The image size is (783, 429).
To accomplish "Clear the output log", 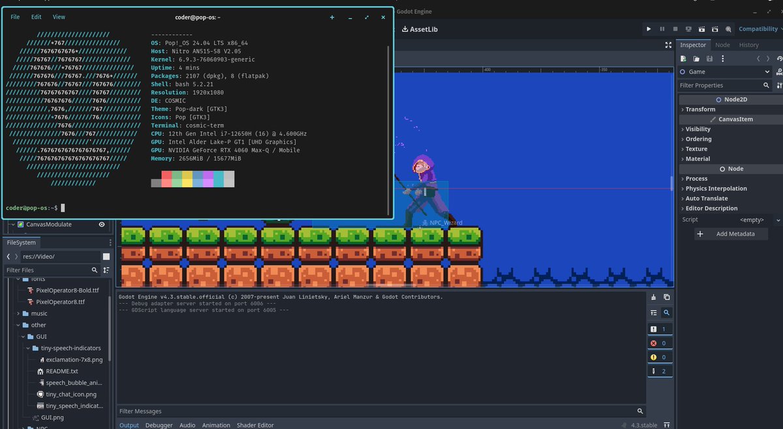I will (654, 297).
